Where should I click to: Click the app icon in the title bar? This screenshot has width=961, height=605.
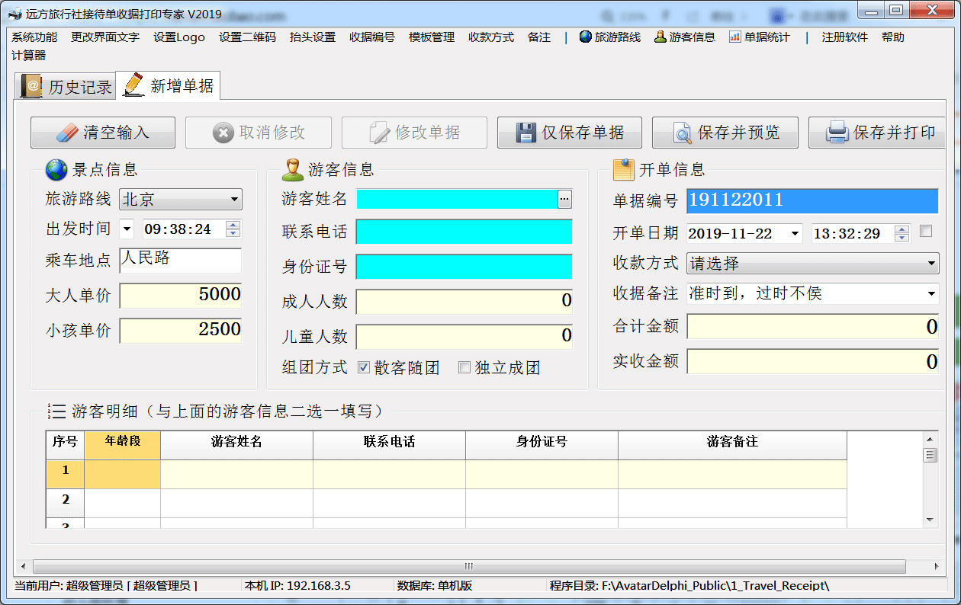point(15,14)
